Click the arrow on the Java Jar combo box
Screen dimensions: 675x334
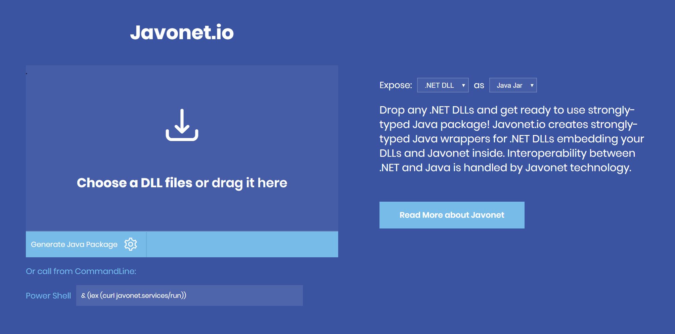point(532,85)
